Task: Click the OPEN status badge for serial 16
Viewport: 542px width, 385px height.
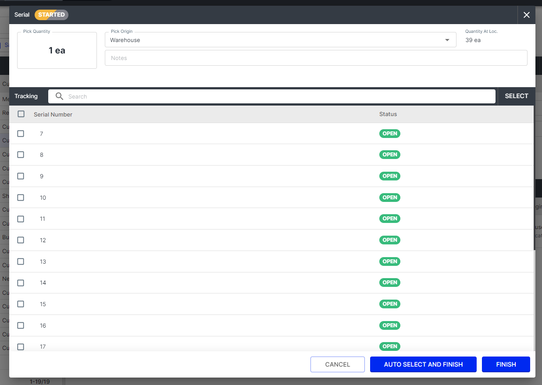Action: click(x=389, y=325)
